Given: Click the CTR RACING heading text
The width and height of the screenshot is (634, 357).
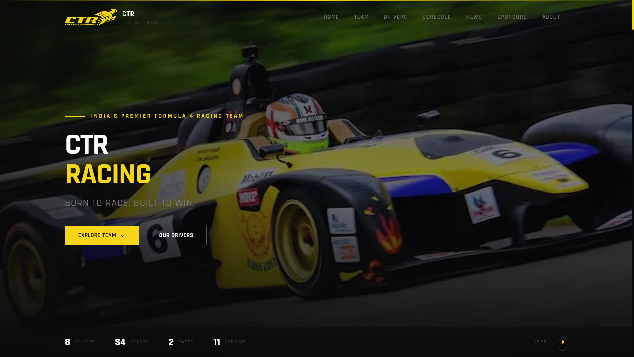Looking at the screenshot, I should coord(108,159).
